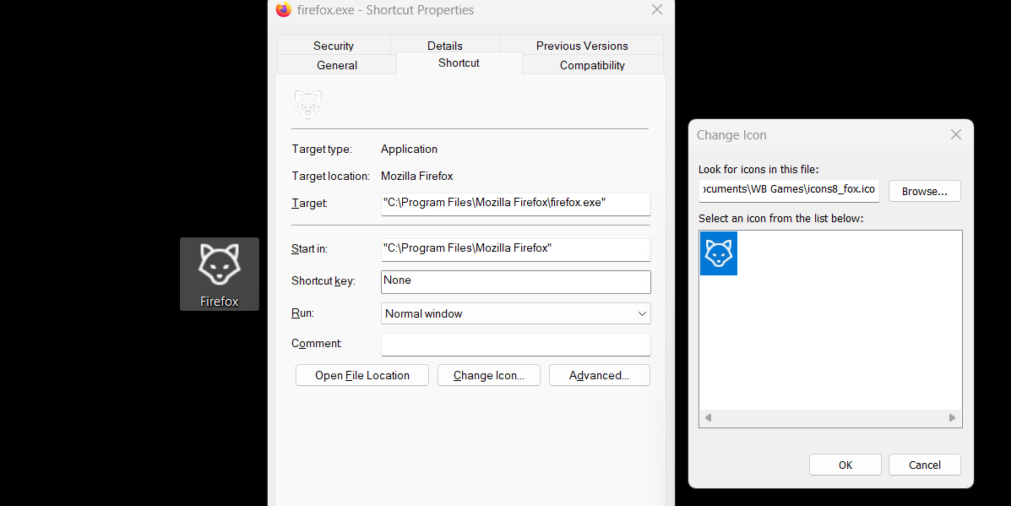The width and height of the screenshot is (1011, 506).
Task: Click the fox icon preview above the separator
Action: [307, 103]
